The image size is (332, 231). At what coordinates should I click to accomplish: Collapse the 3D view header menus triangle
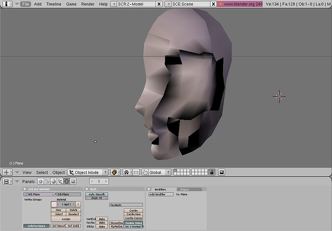click(17, 172)
